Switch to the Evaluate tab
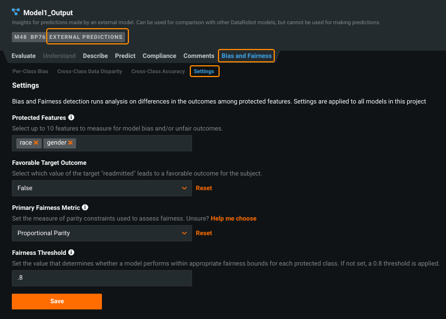This screenshot has width=446, height=319. [x=24, y=56]
